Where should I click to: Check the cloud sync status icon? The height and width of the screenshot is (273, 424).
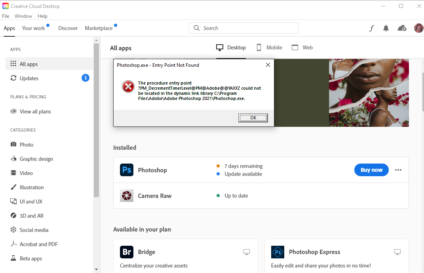pos(402,28)
